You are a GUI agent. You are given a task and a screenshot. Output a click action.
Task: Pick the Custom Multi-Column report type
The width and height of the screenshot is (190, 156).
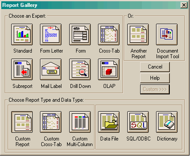click(x=80, y=122)
